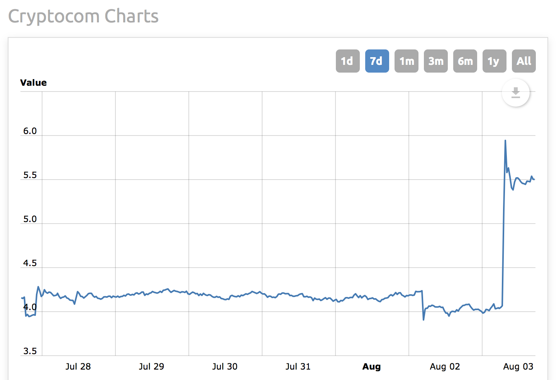Screen dimensions: 559x380
Task: Click the 6.0 value axis label
Action: coord(30,131)
